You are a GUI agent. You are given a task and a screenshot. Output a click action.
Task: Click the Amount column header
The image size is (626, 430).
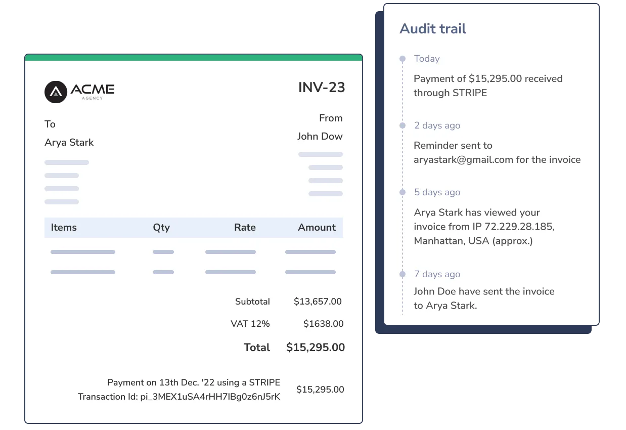(x=317, y=228)
